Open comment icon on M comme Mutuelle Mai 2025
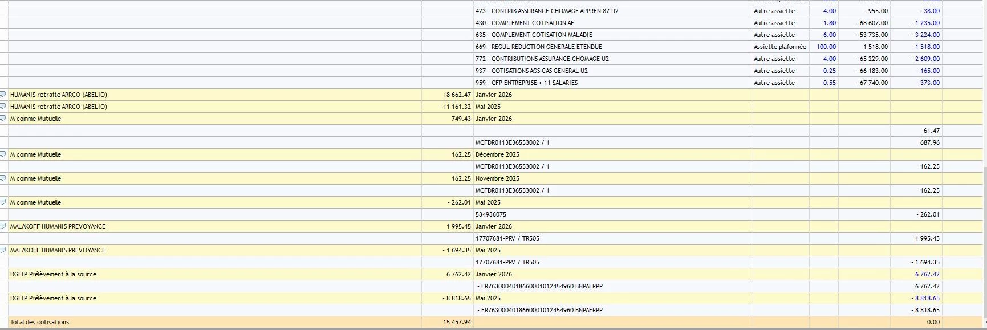The height and width of the screenshot is (330, 987). 3,202
